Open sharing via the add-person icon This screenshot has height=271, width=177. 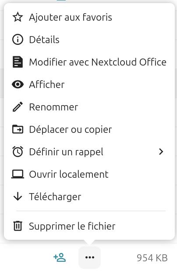(60, 257)
